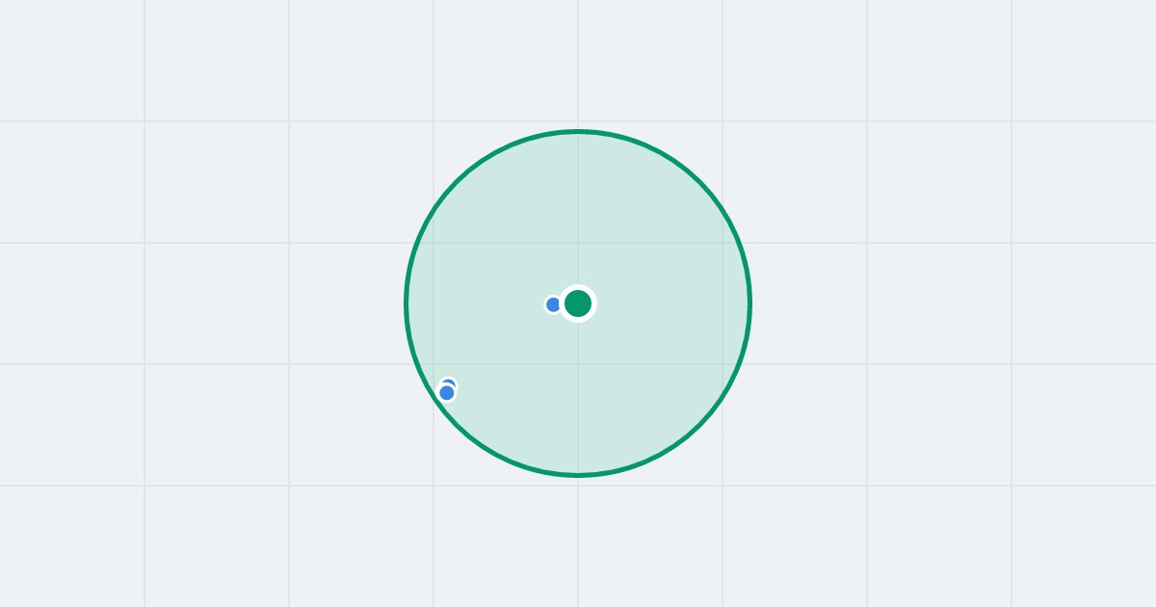Image resolution: width=1156 pixels, height=607 pixels.
Task: Click the empty map area below the circle
Action: click(x=578, y=540)
